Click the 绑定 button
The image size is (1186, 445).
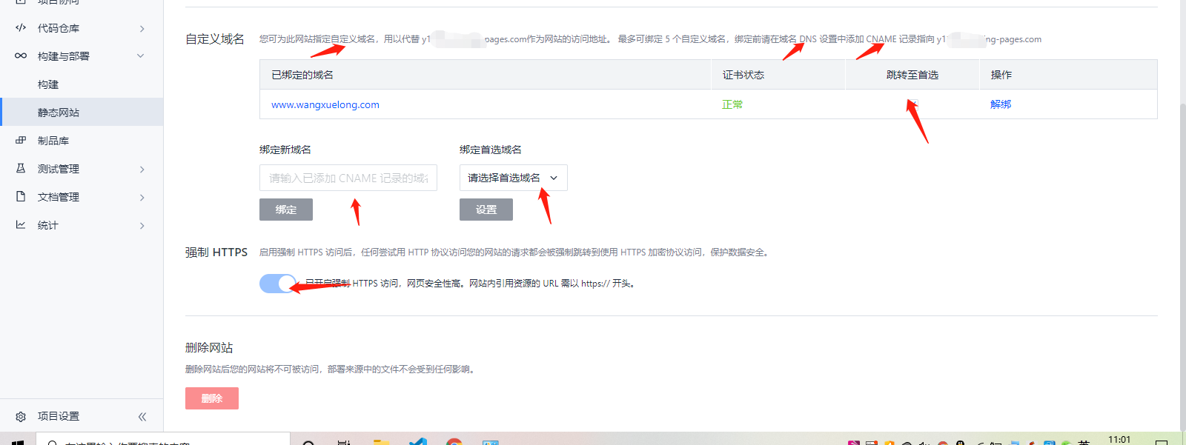pos(286,210)
